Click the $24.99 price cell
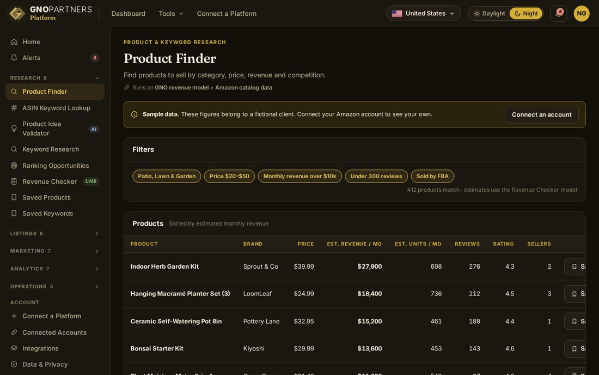 coord(304,294)
